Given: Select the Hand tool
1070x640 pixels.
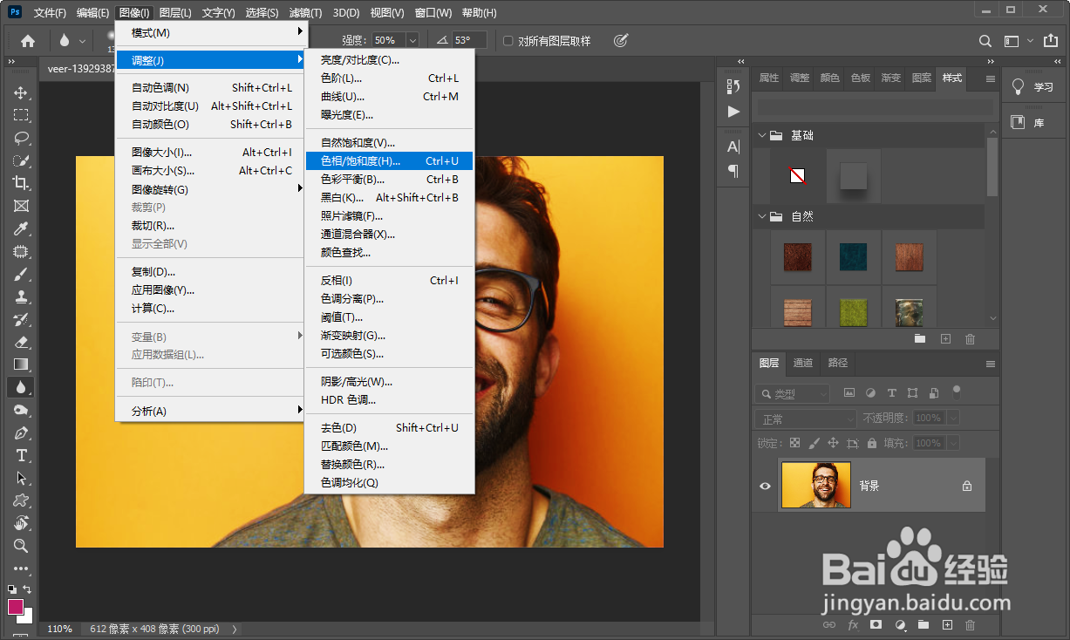Looking at the screenshot, I should (21, 523).
